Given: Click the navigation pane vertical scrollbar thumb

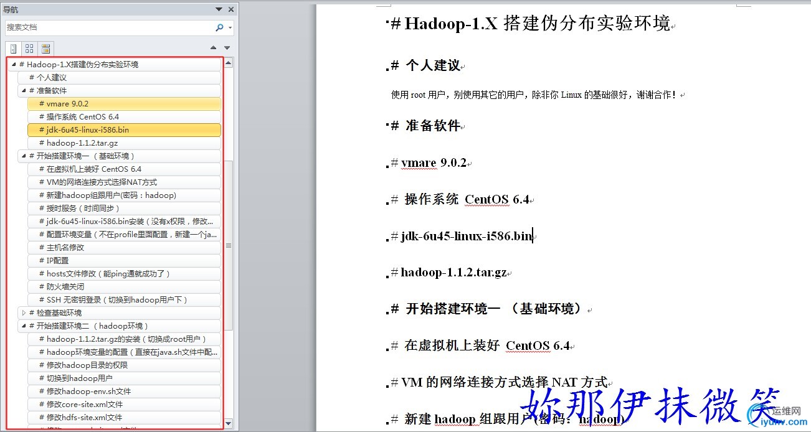Looking at the screenshot, I should click(x=229, y=245).
